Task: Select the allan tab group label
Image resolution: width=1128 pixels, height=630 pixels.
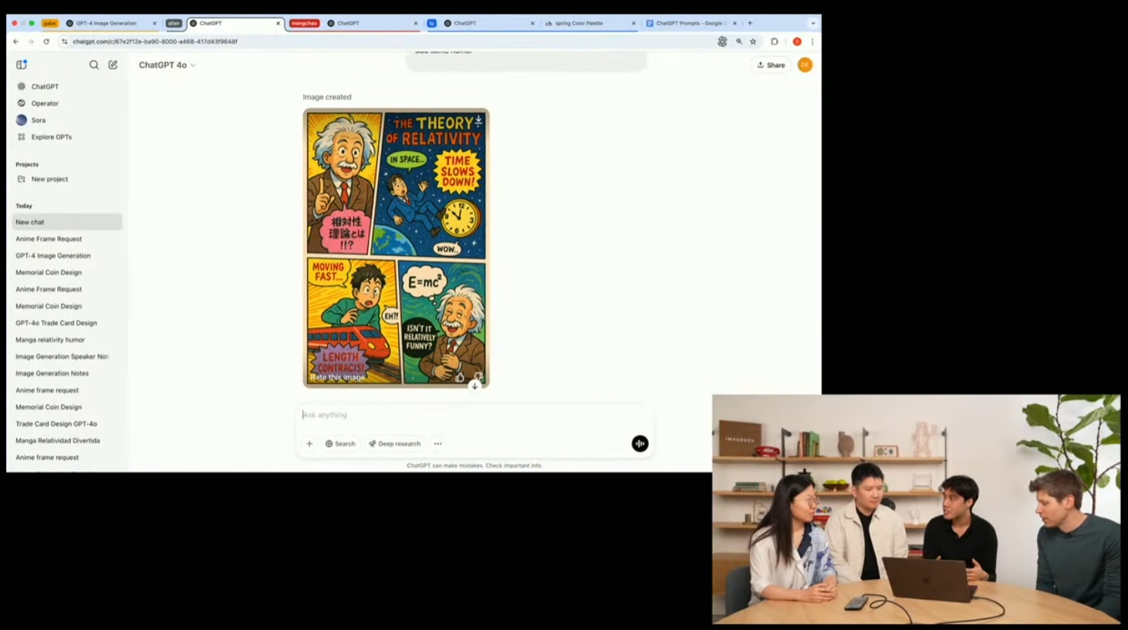Action: (x=174, y=23)
